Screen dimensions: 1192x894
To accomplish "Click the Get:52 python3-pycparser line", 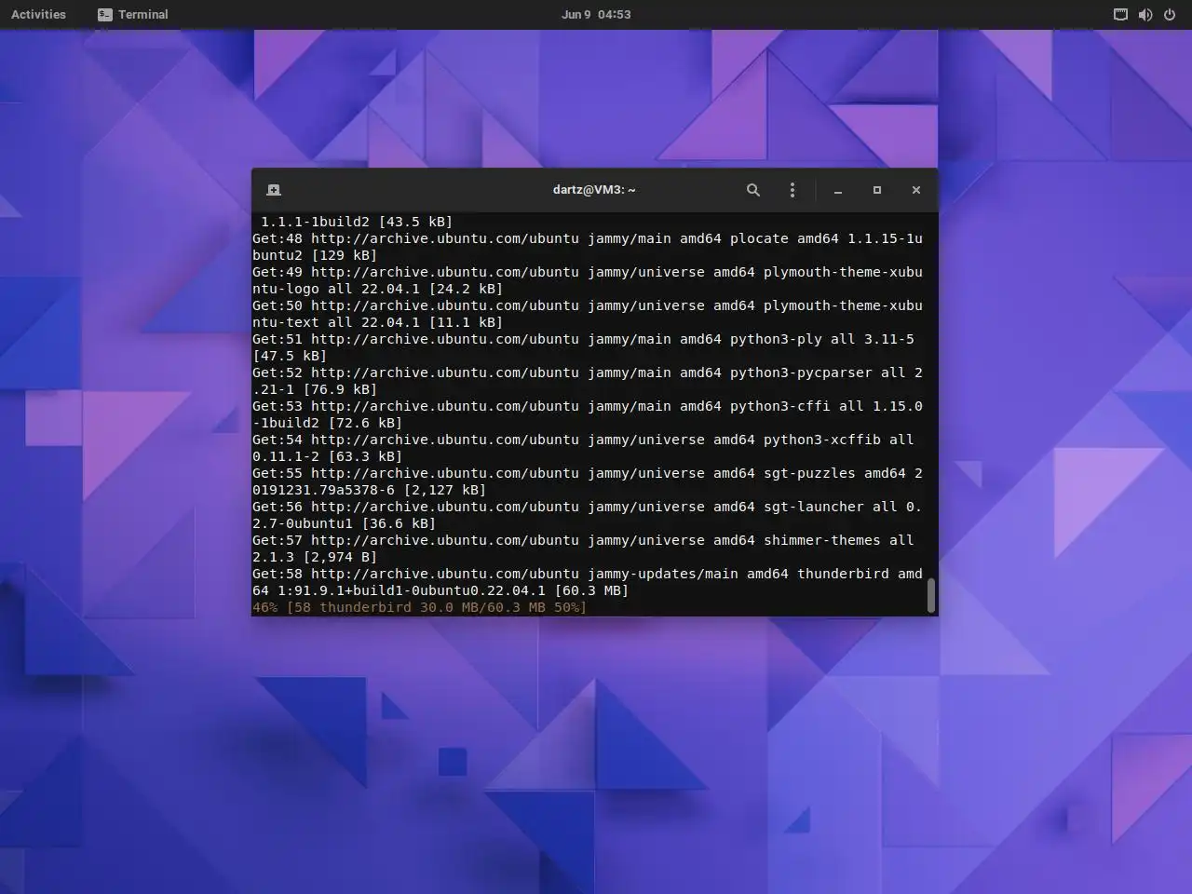I will pyautogui.click(x=588, y=381).
